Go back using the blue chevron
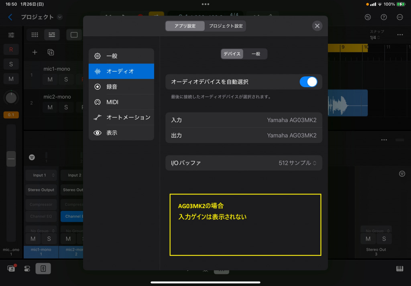Image resolution: width=411 pixels, height=286 pixels. [x=10, y=17]
